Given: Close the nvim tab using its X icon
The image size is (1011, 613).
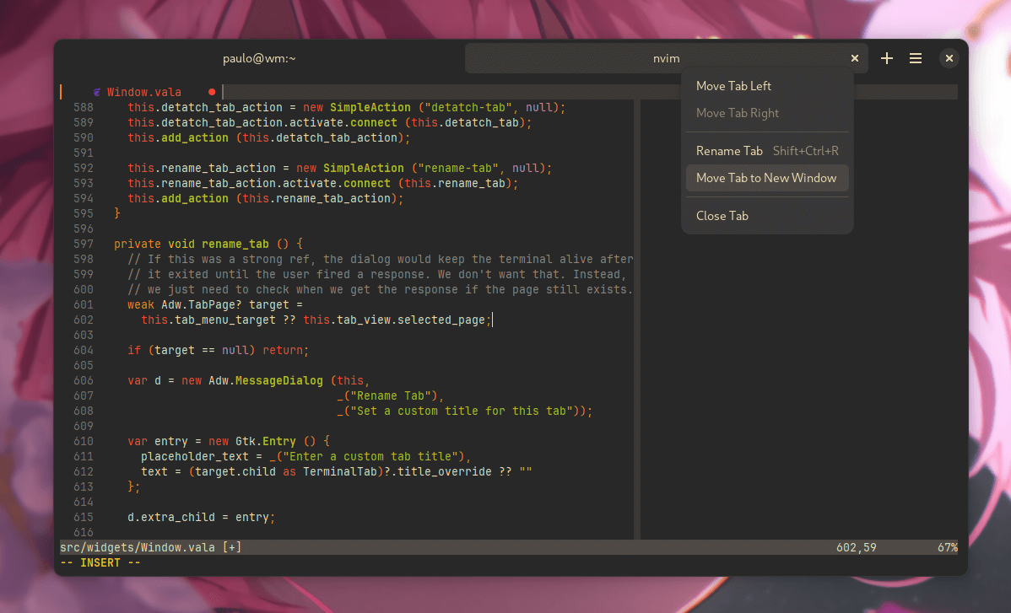Looking at the screenshot, I should pyautogui.click(x=854, y=58).
